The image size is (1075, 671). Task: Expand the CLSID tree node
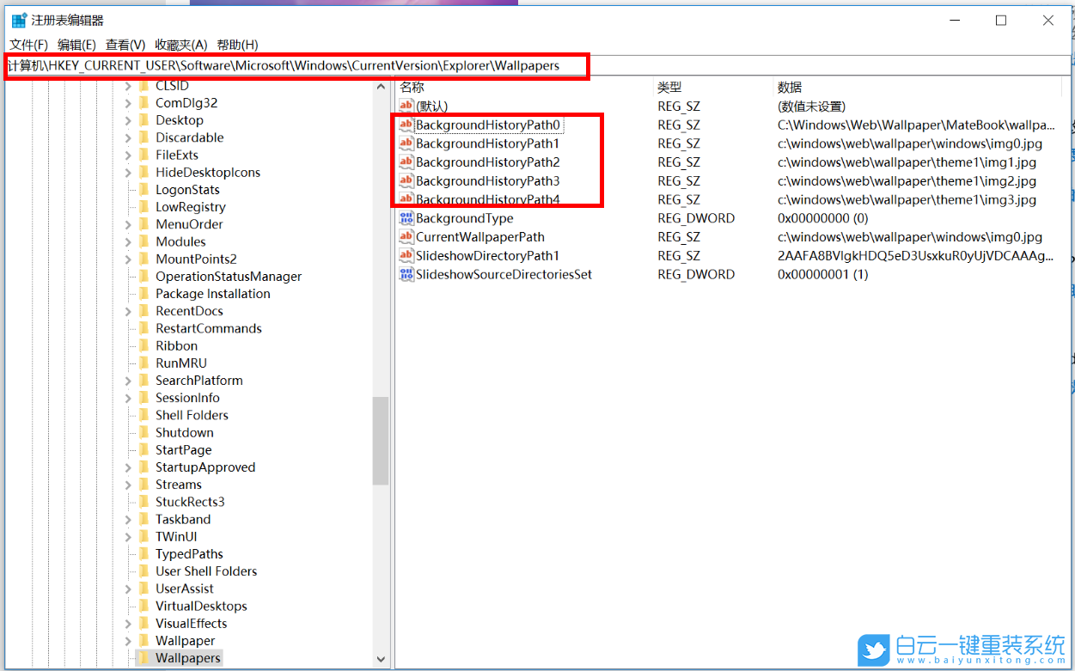[x=128, y=86]
